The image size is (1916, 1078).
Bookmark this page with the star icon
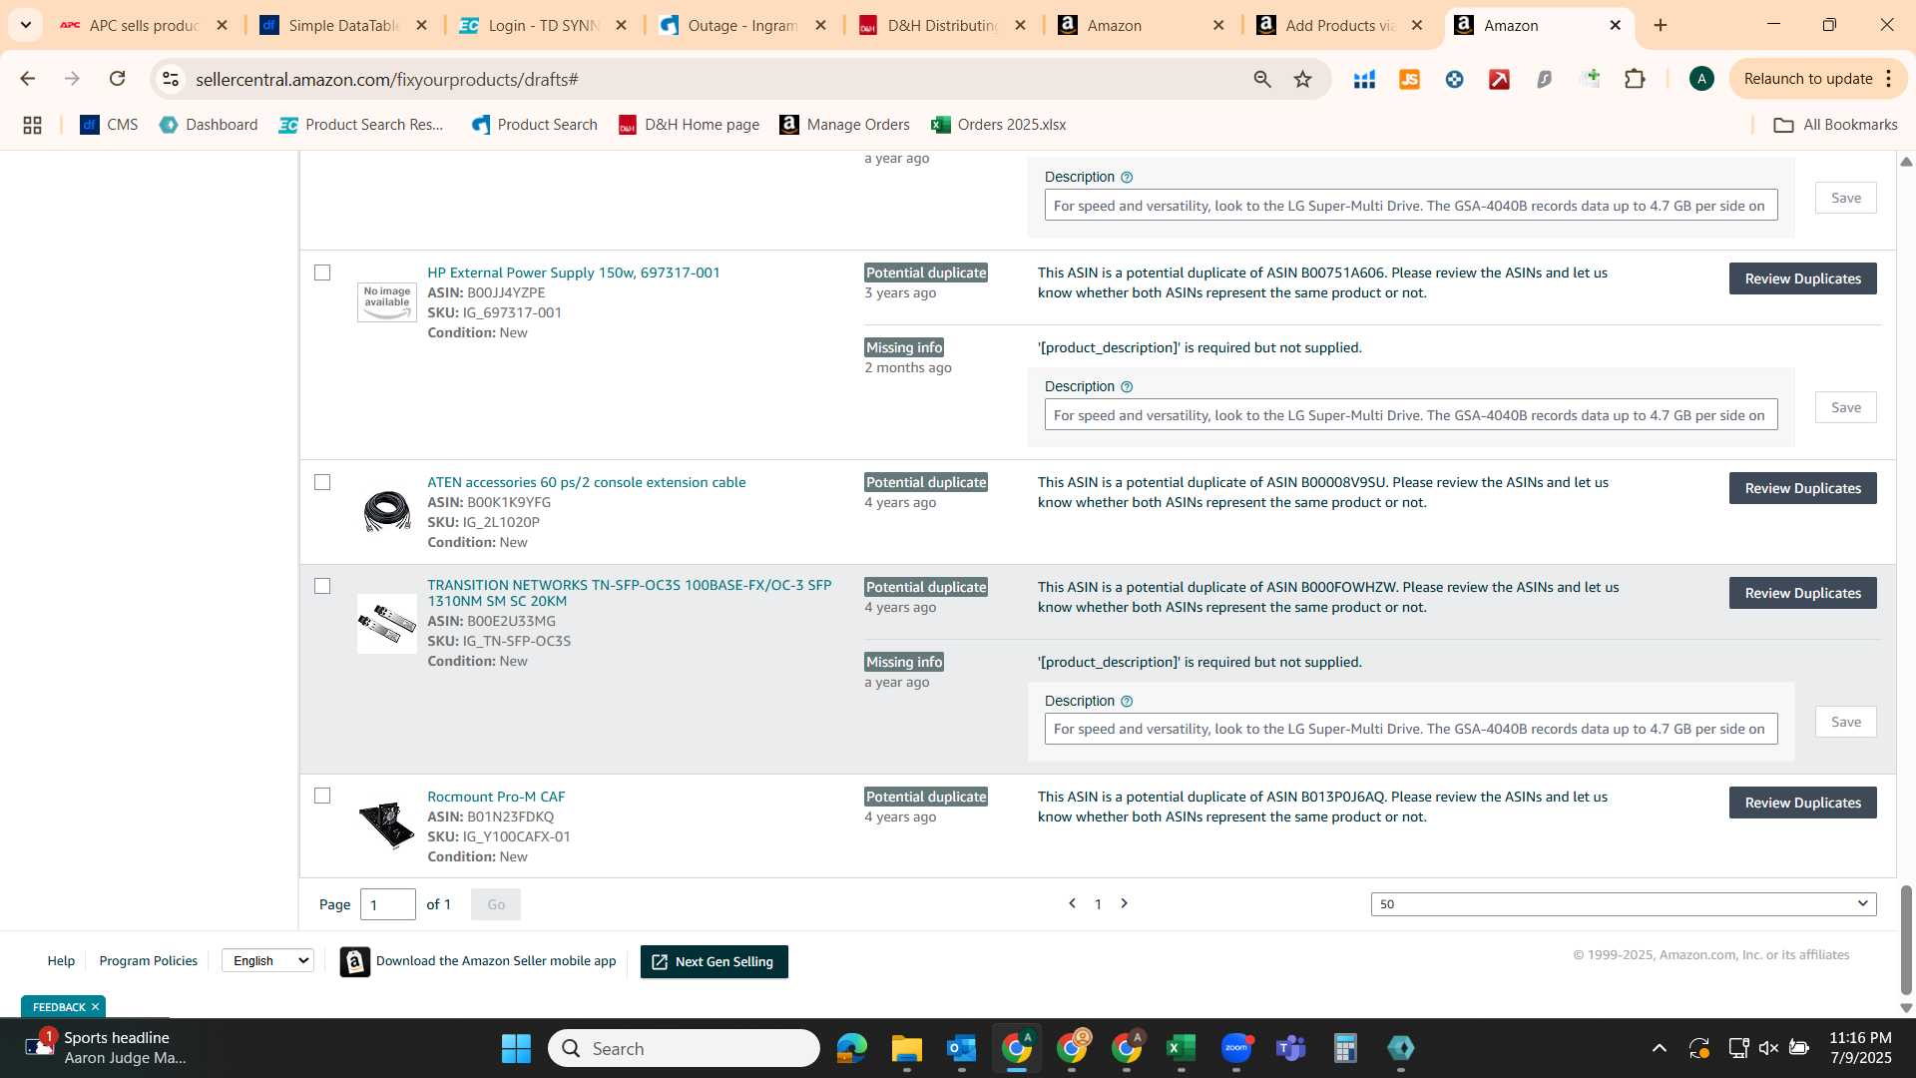1302,79
